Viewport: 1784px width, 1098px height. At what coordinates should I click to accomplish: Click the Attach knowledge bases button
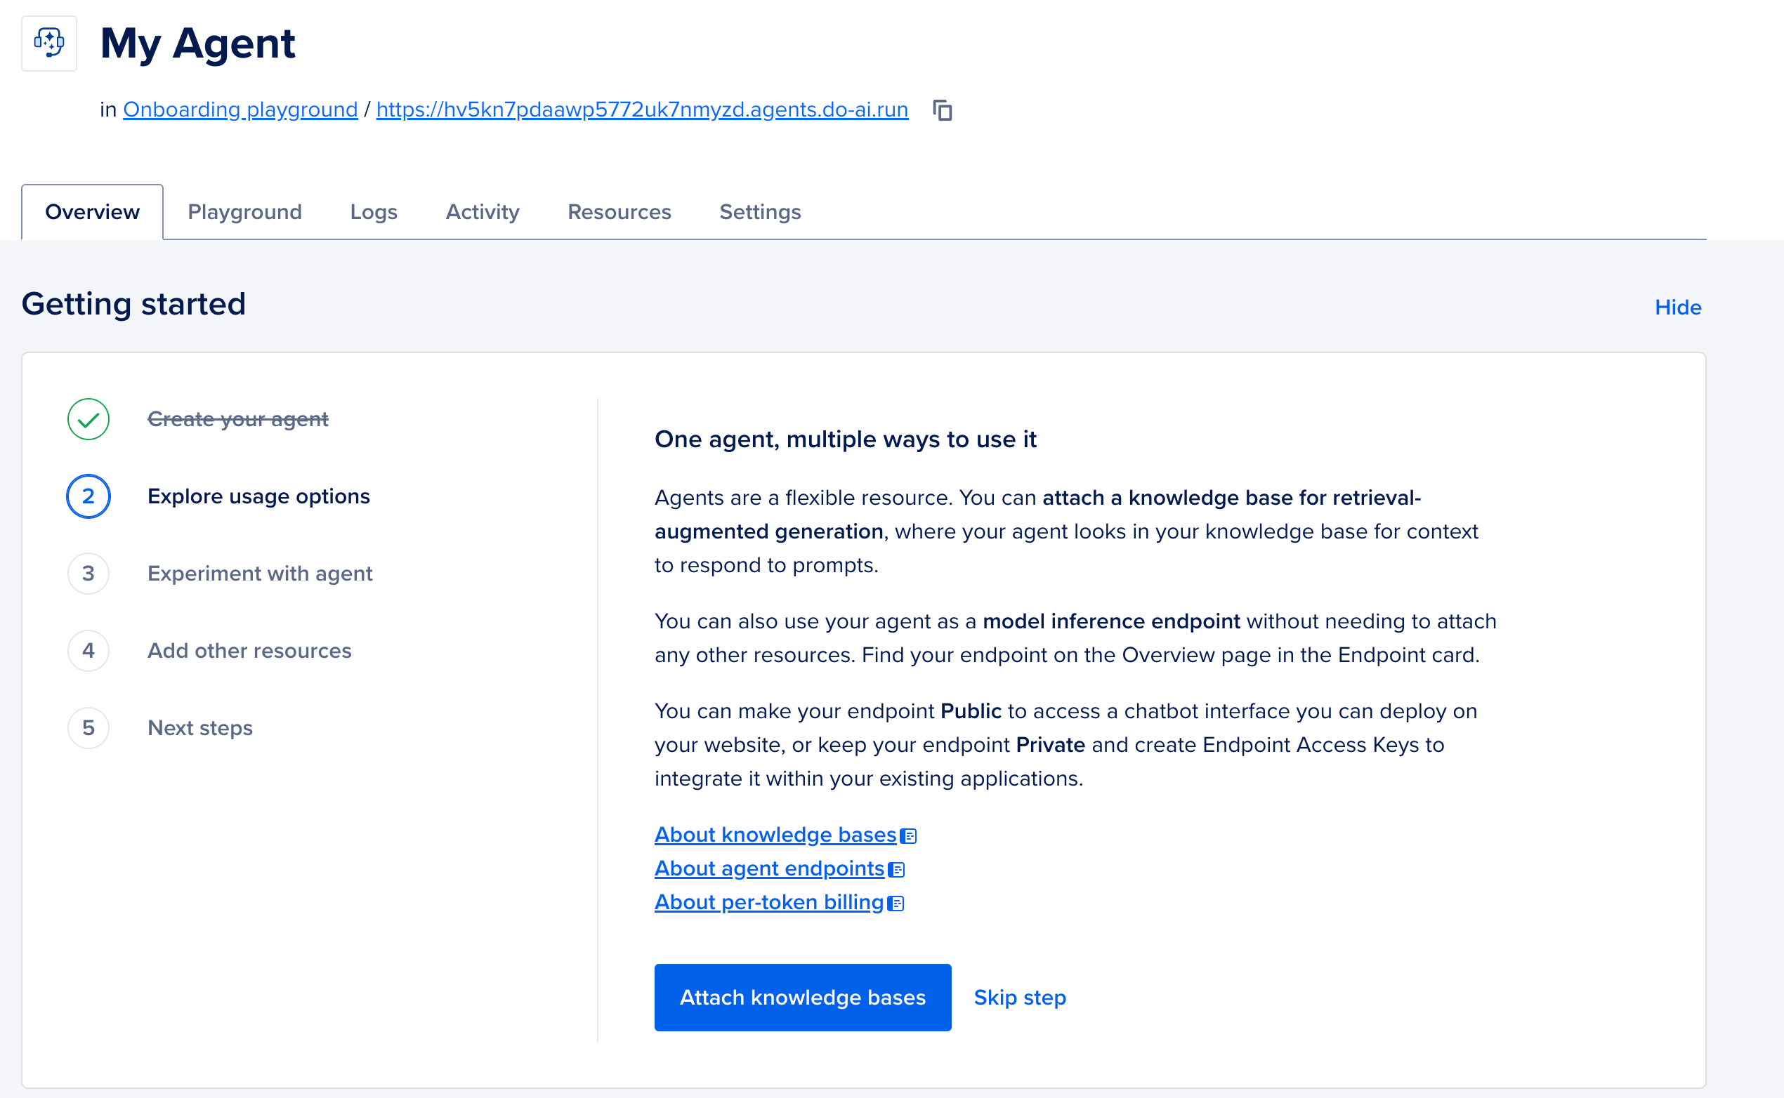803,998
